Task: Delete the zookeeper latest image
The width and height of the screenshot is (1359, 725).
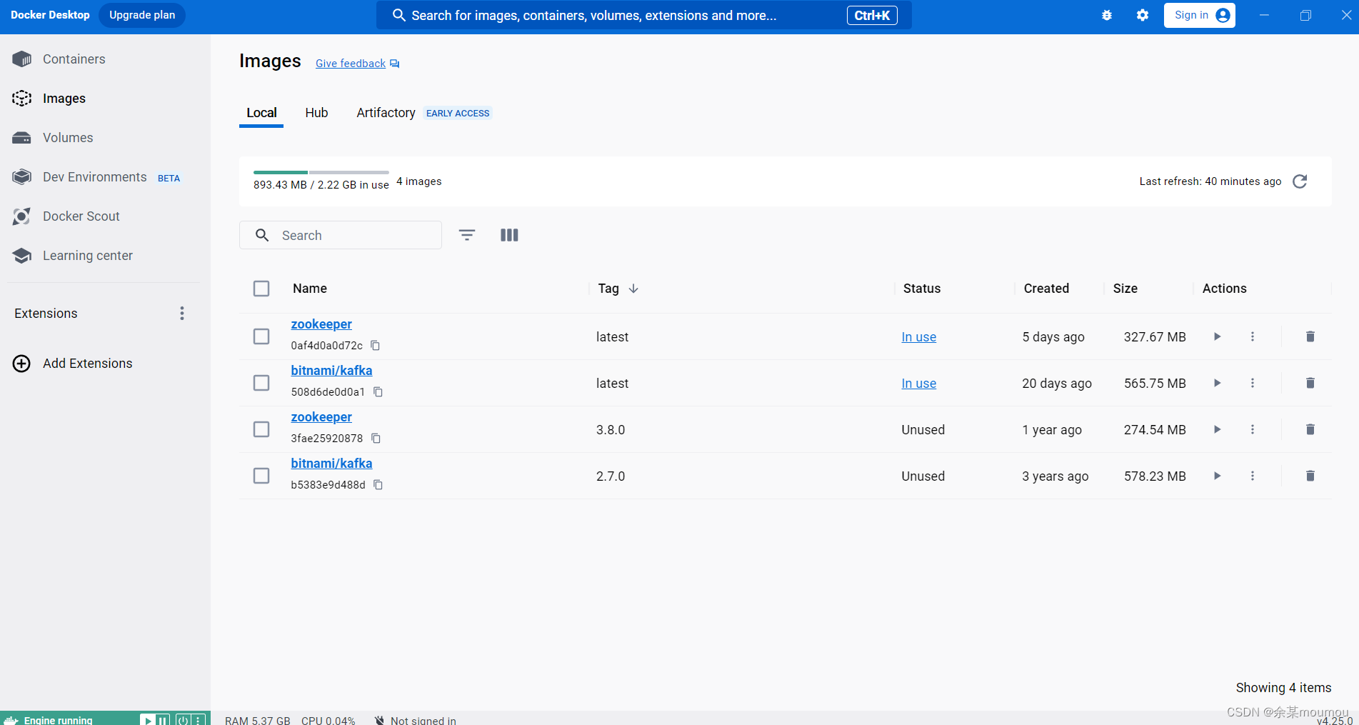Action: tap(1310, 336)
